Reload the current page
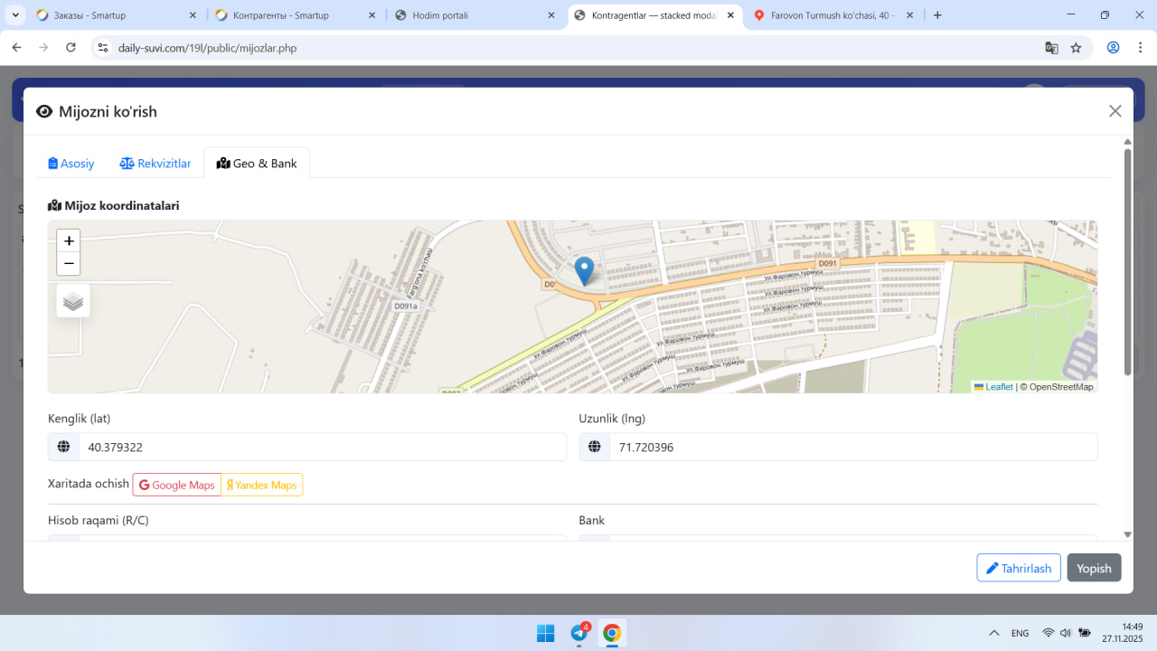This screenshot has height=651, width=1157. pos(71,48)
